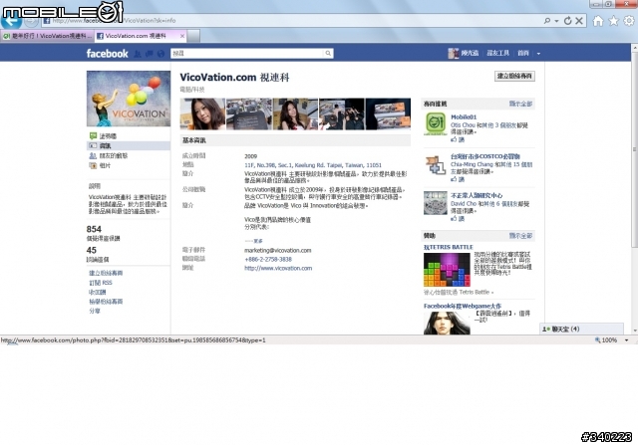This screenshot has height=445, width=638.
Task: Open the notifications globe icon
Action: [160, 53]
